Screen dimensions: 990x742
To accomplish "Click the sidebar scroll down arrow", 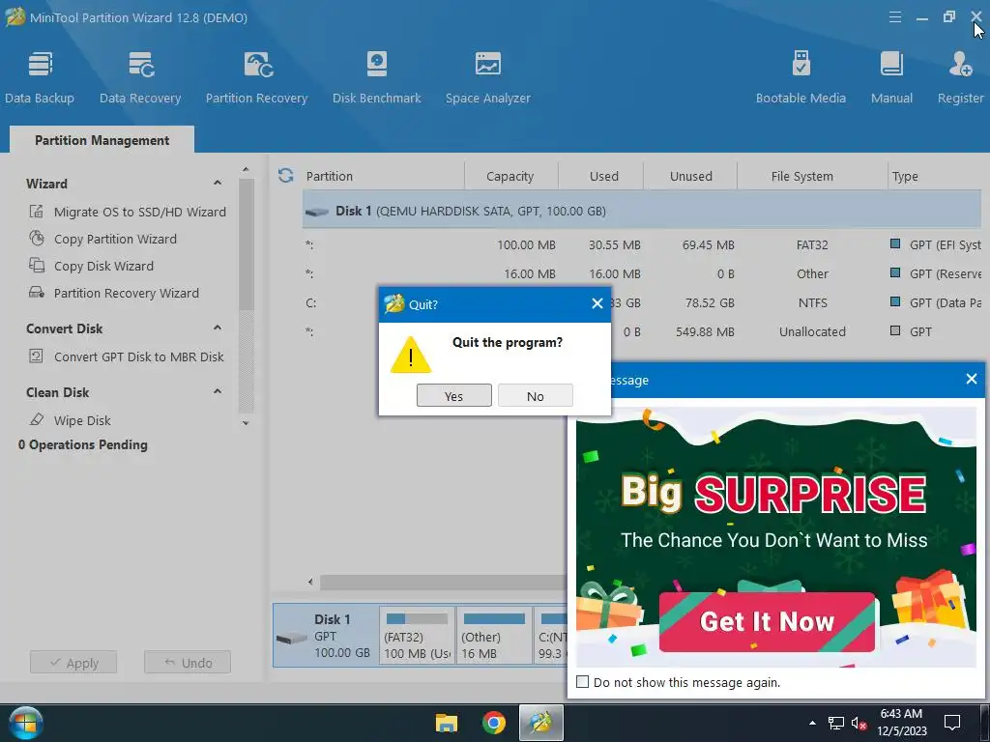I will 246,423.
